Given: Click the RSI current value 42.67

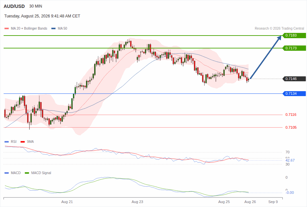Looking at the screenshot, I should pos(290,160).
